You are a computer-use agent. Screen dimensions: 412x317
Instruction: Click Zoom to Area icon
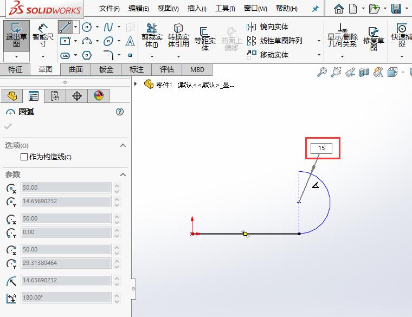coord(336,72)
